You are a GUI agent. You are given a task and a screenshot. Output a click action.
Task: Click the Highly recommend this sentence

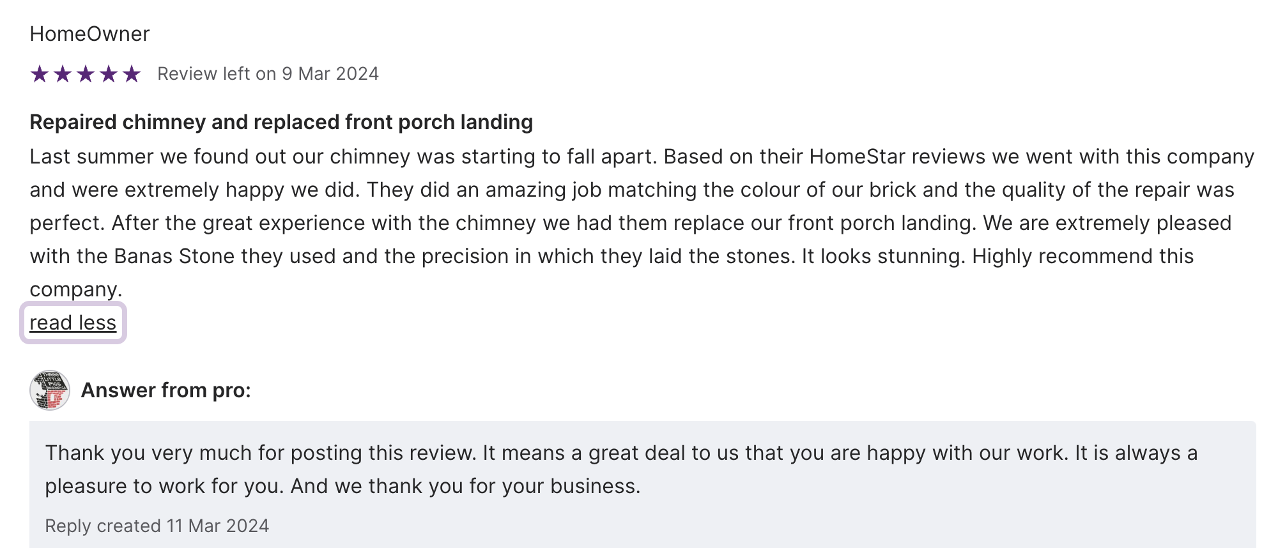[x=1082, y=256]
